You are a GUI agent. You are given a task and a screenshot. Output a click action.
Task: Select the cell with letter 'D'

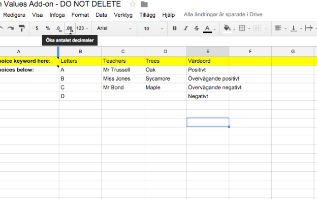(80, 97)
